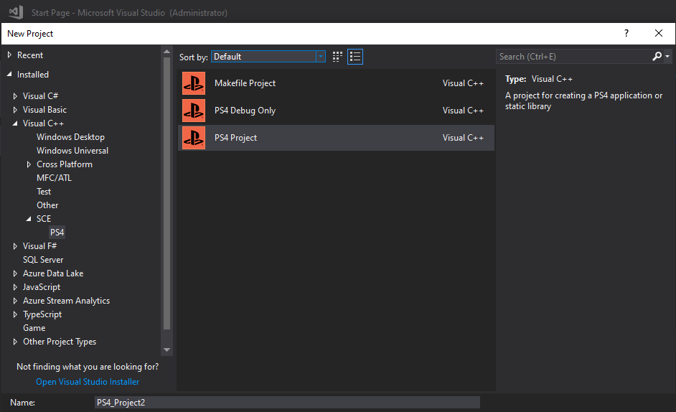Select Windows Universal category
The image size is (676, 412).
(72, 151)
